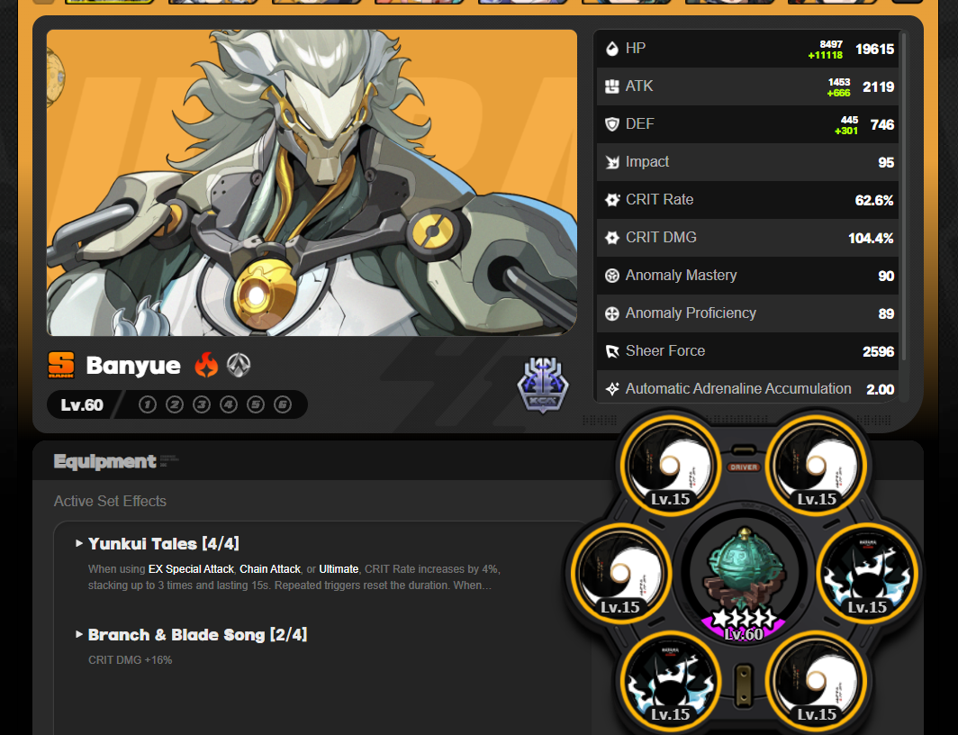This screenshot has width=958, height=735.
Task: Expand the Branch & Blade Song [2/4] set effect
Action: click(191, 635)
